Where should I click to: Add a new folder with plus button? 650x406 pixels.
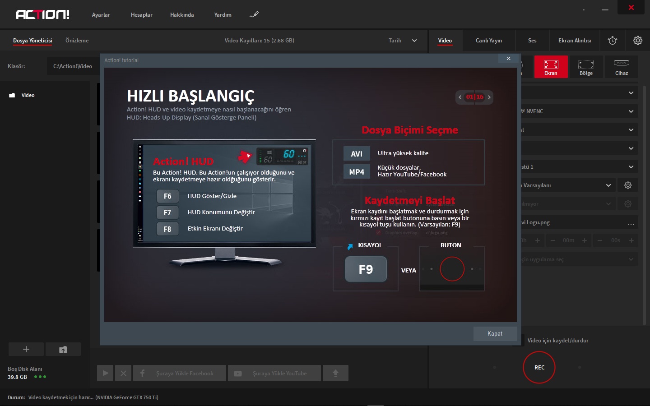(26, 349)
